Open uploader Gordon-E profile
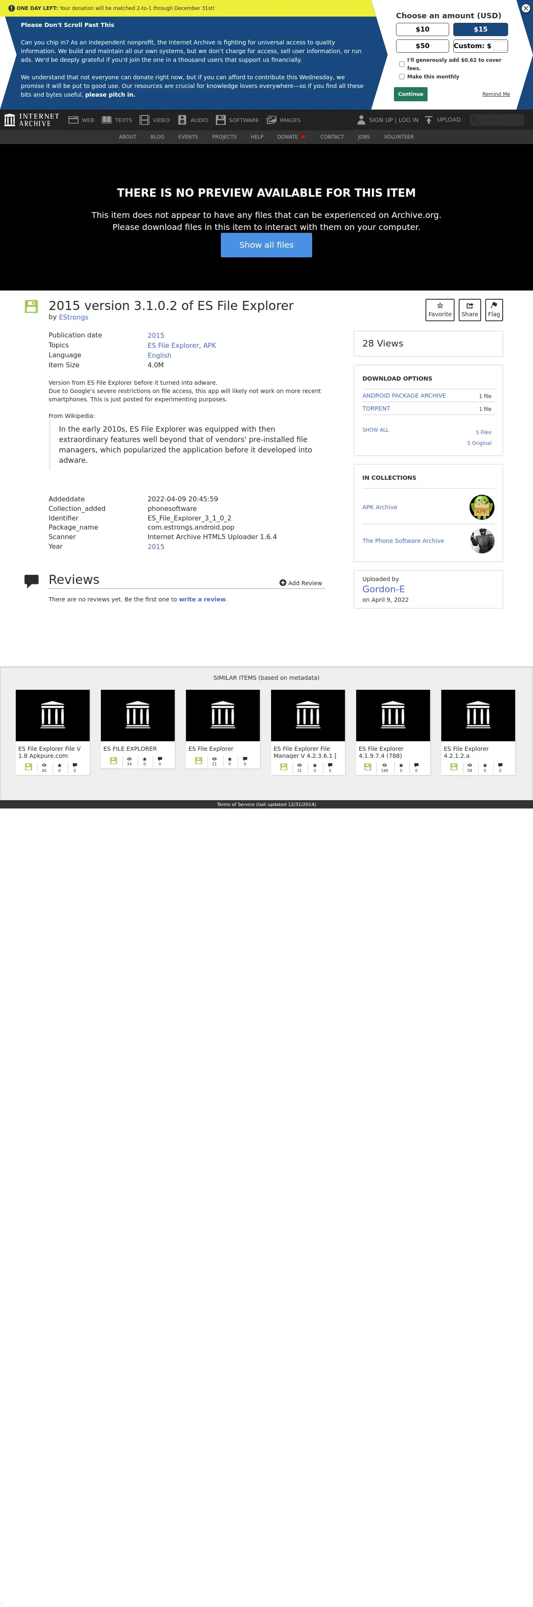533x1607 pixels. click(384, 589)
